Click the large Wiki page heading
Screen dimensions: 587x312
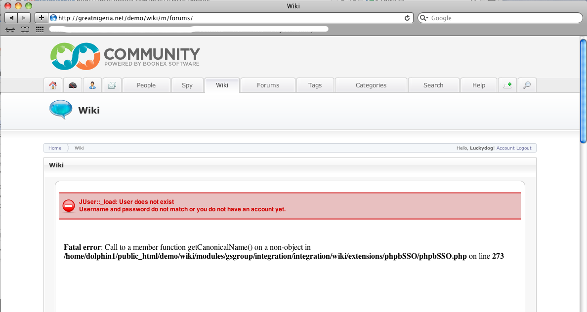(89, 111)
